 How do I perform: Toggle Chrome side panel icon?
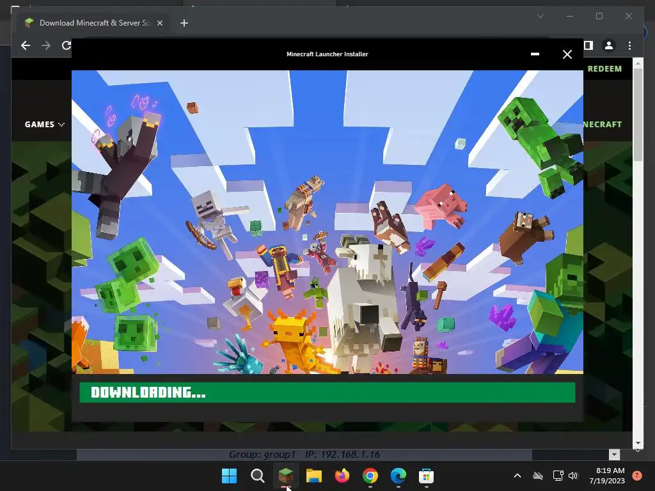pos(588,45)
